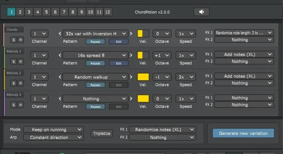Go to next pattern on Melody 3 track
Viewport: 283px width, 154px height.
[131, 99]
